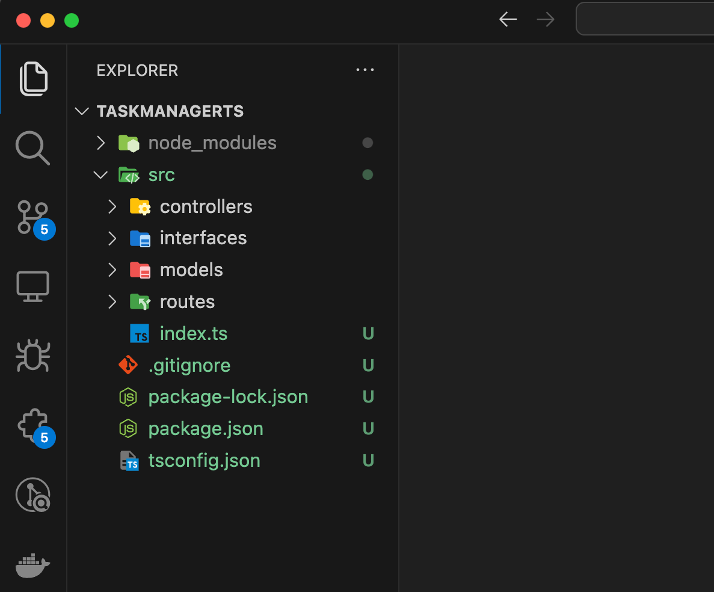Open the Explorer more actions menu

click(365, 70)
